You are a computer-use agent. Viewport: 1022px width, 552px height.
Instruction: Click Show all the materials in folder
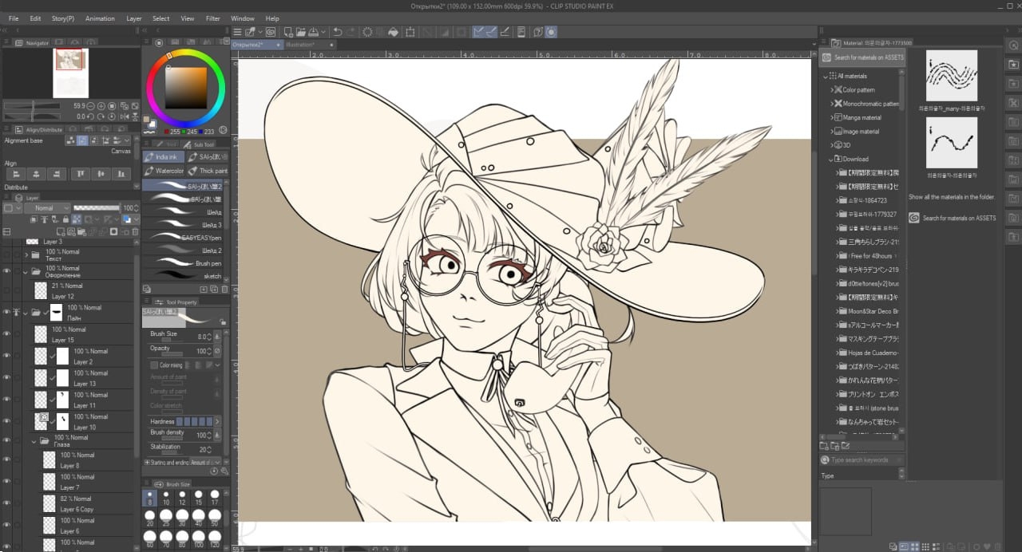pos(952,197)
